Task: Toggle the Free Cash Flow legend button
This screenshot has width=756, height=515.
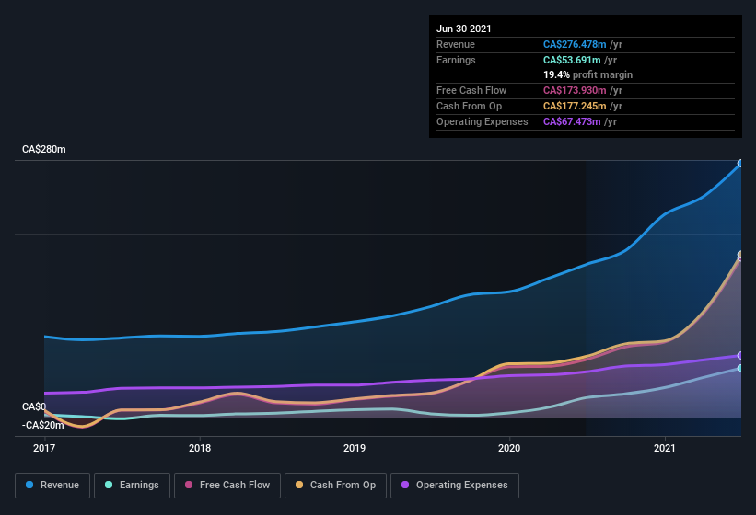Action: click(x=227, y=486)
